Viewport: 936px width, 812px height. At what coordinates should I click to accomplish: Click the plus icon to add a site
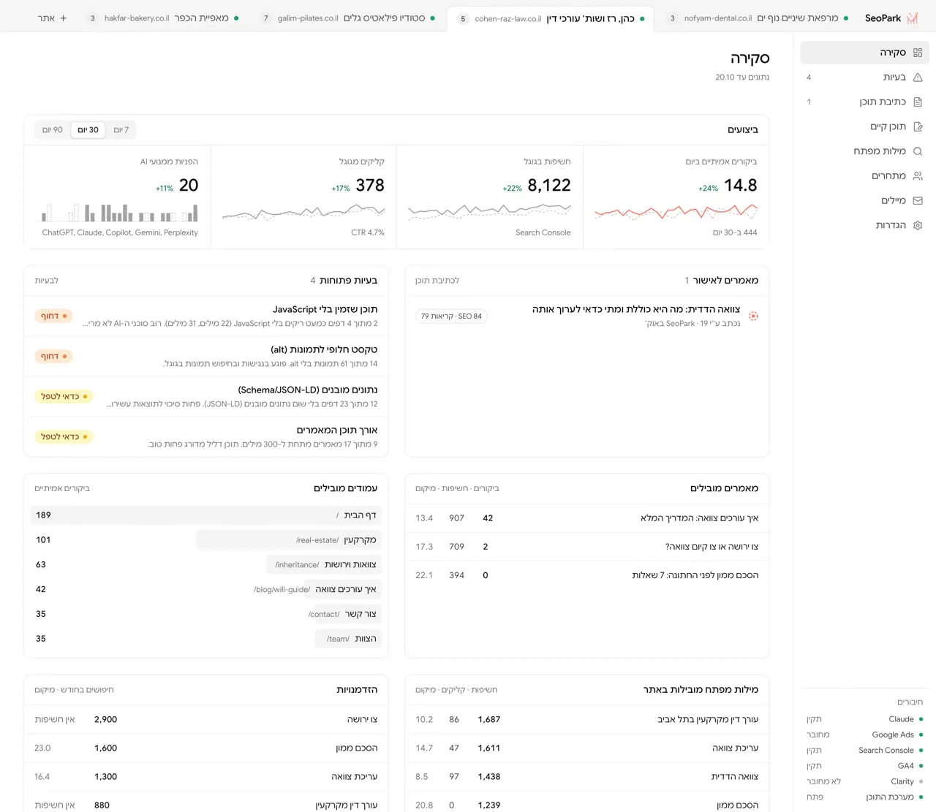(x=64, y=18)
